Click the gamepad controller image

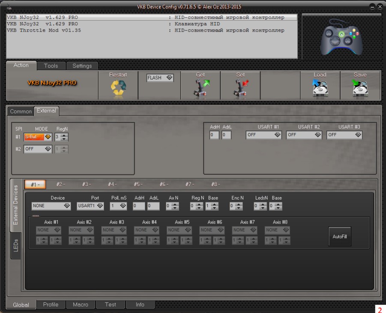pos(341,37)
